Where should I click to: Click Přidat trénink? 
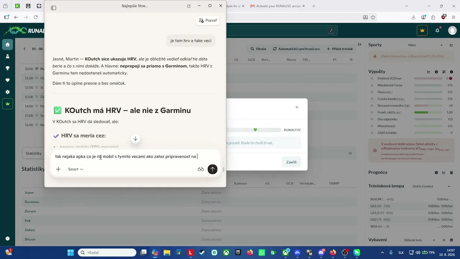(x=340, y=49)
